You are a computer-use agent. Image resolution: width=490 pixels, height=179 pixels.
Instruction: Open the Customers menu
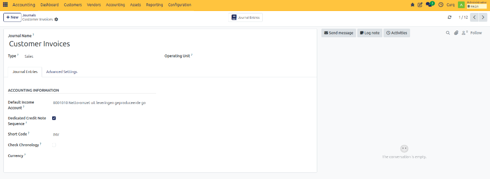point(73,5)
